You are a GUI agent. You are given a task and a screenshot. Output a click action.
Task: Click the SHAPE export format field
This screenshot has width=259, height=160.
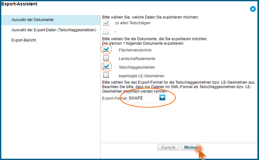[x=147, y=98]
